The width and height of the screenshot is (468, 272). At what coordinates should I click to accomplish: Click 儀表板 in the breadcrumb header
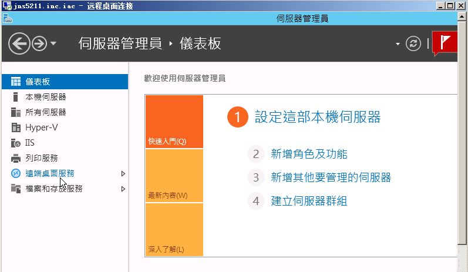coord(200,43)
